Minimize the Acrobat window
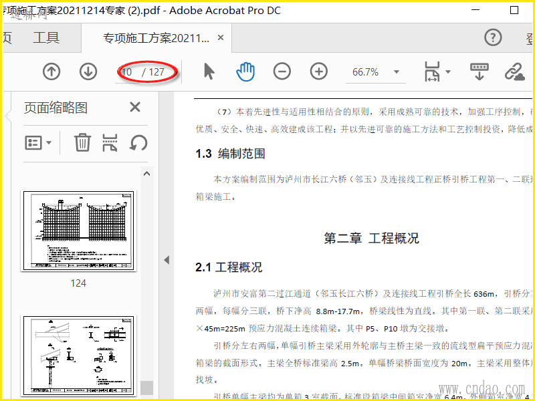 [x=476, y=10]
